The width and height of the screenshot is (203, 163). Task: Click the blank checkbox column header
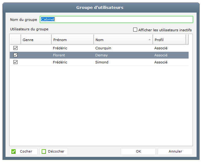point(15,40)
